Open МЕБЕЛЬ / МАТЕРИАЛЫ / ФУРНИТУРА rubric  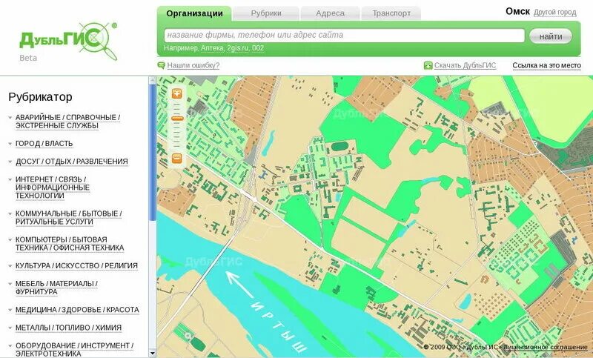[x=56, y=288]
